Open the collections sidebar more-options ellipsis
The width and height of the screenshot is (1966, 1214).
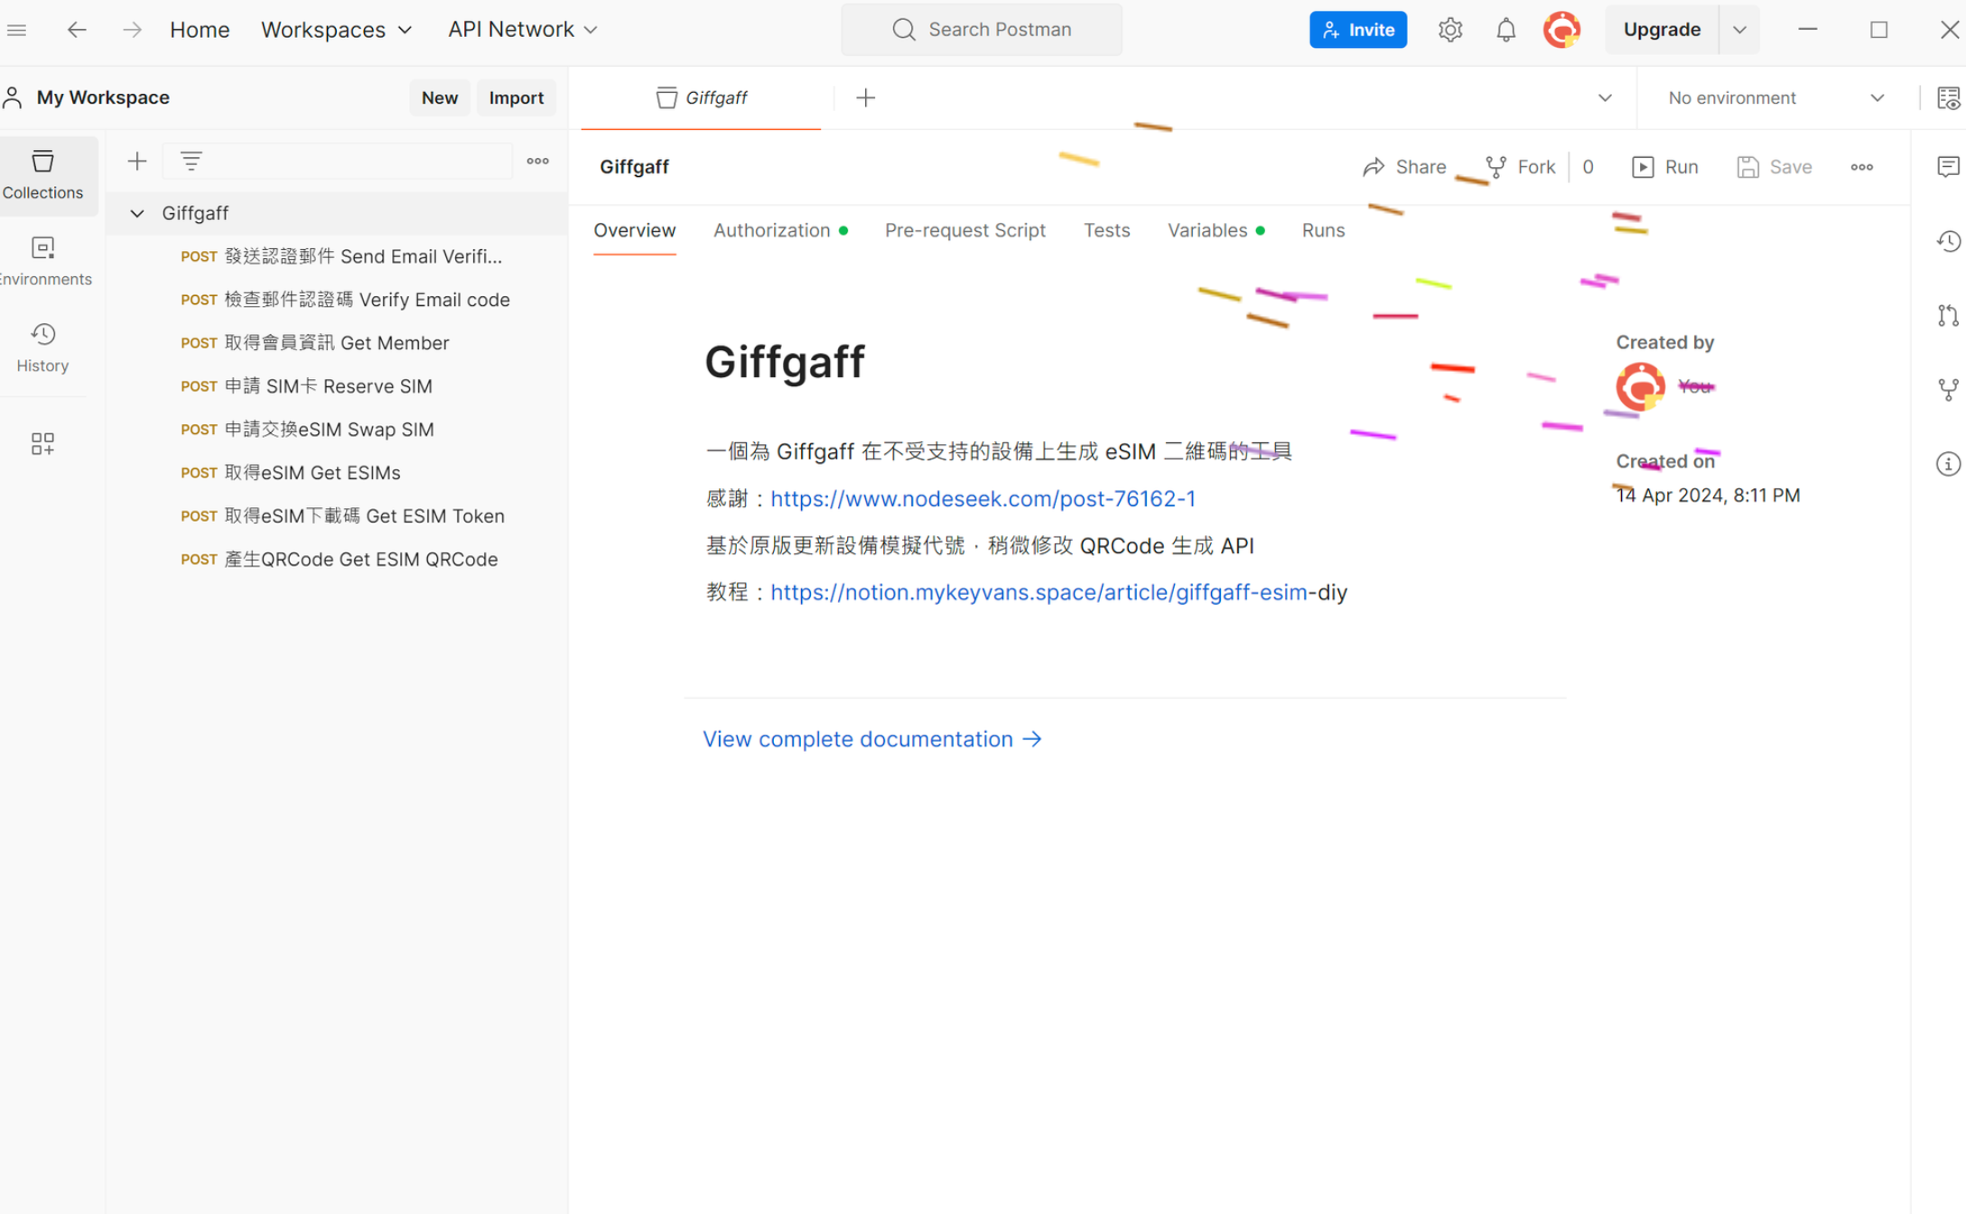(537, 162)
